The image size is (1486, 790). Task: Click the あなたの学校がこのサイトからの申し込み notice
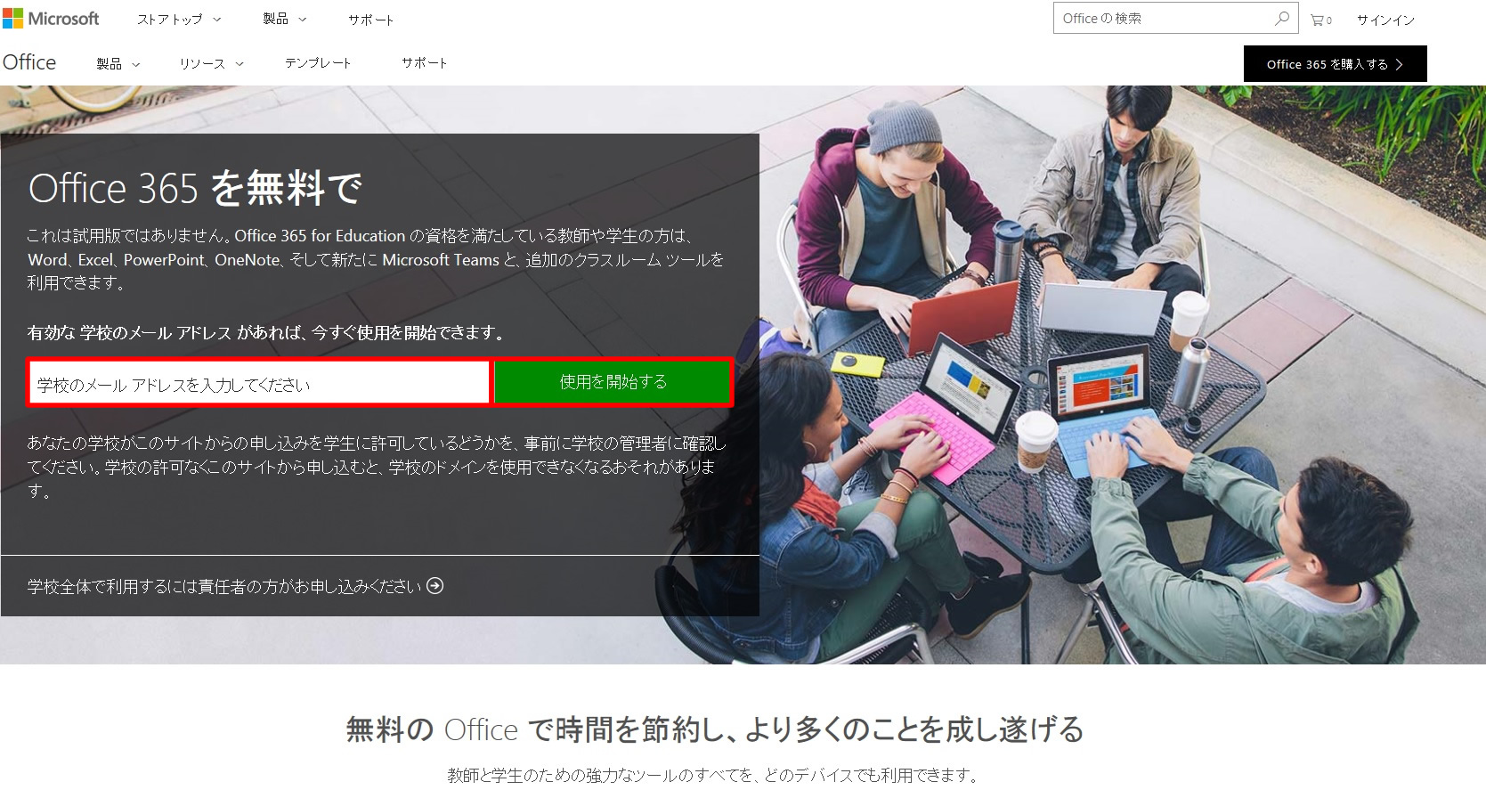(377, 467)
